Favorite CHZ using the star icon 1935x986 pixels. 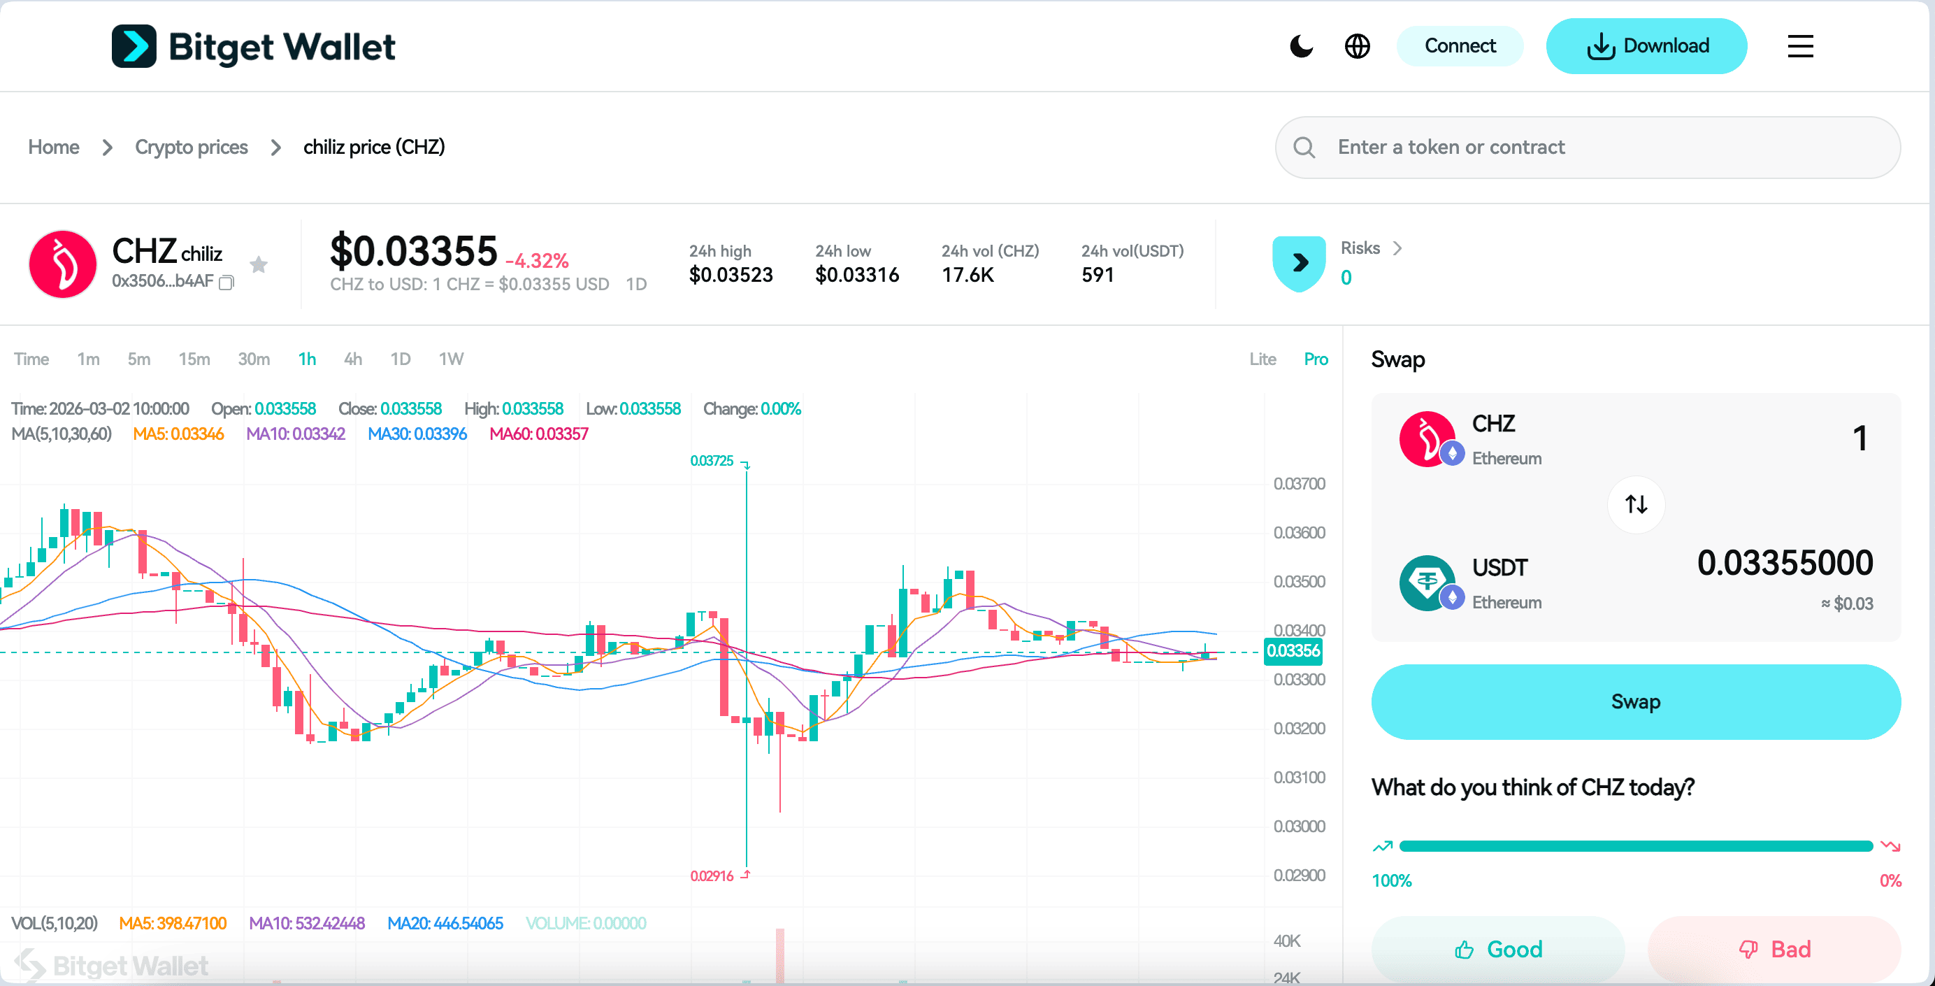coord(259,264)
